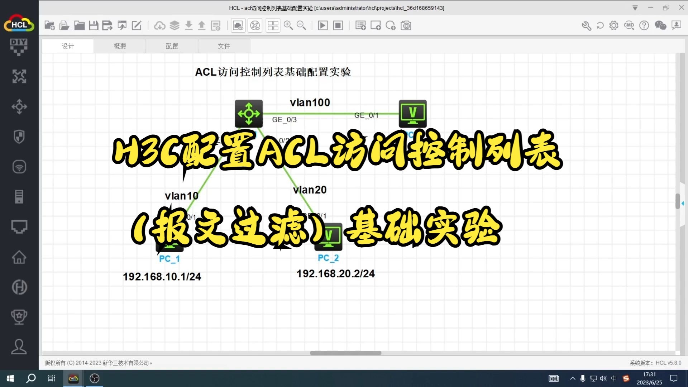688x387 pixels.
Task: Open HCL settings via the gear icon
Action: pos(614,25)
